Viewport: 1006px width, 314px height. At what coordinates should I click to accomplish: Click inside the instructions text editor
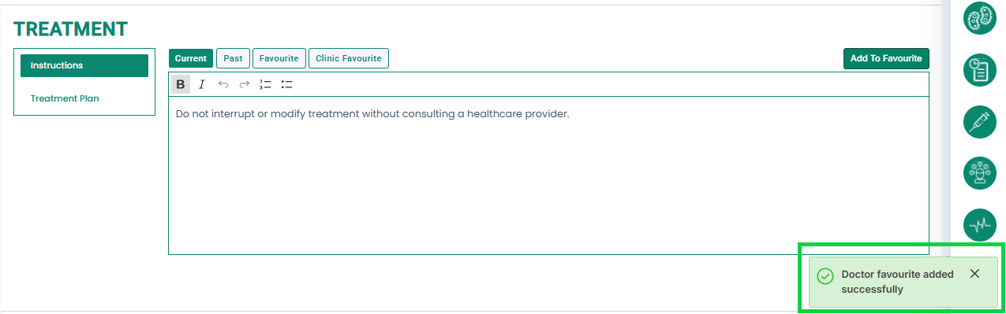point(548,175)
